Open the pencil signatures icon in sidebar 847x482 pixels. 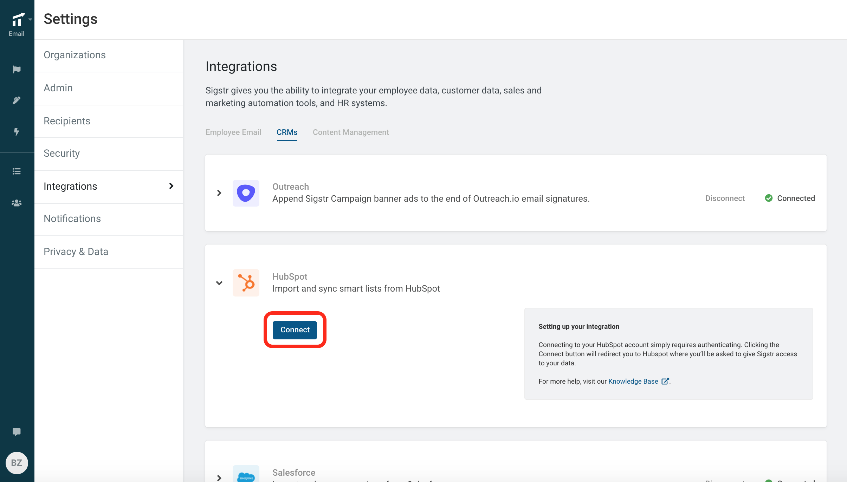[17, 100]
